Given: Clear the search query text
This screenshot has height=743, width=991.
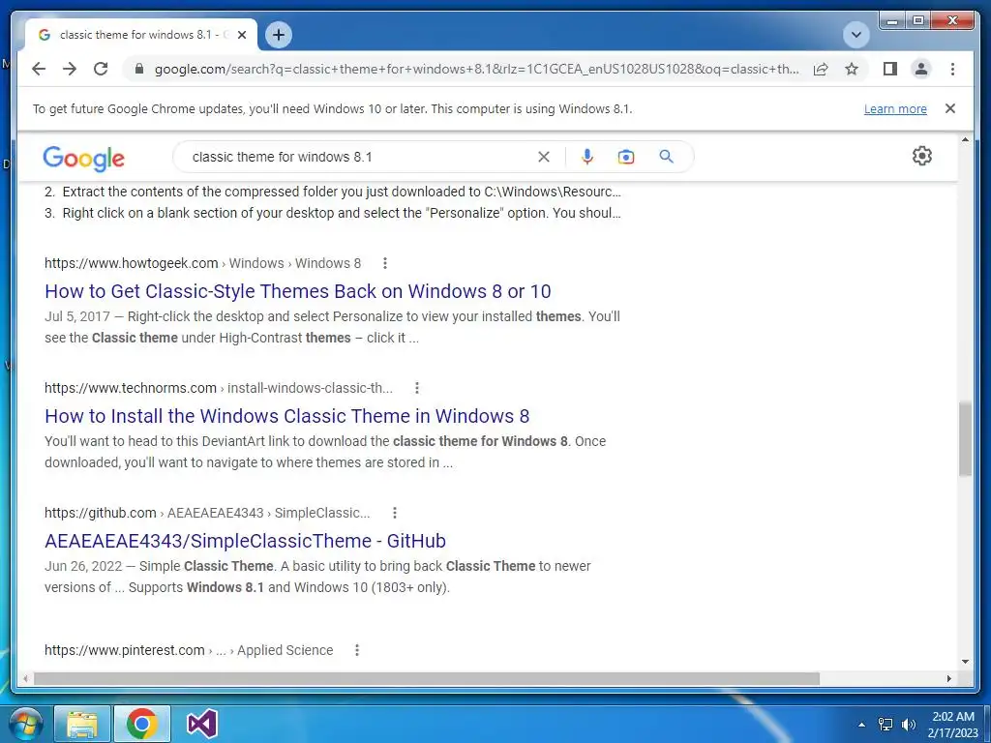Looking at the screenshot, I should (544, 157).
